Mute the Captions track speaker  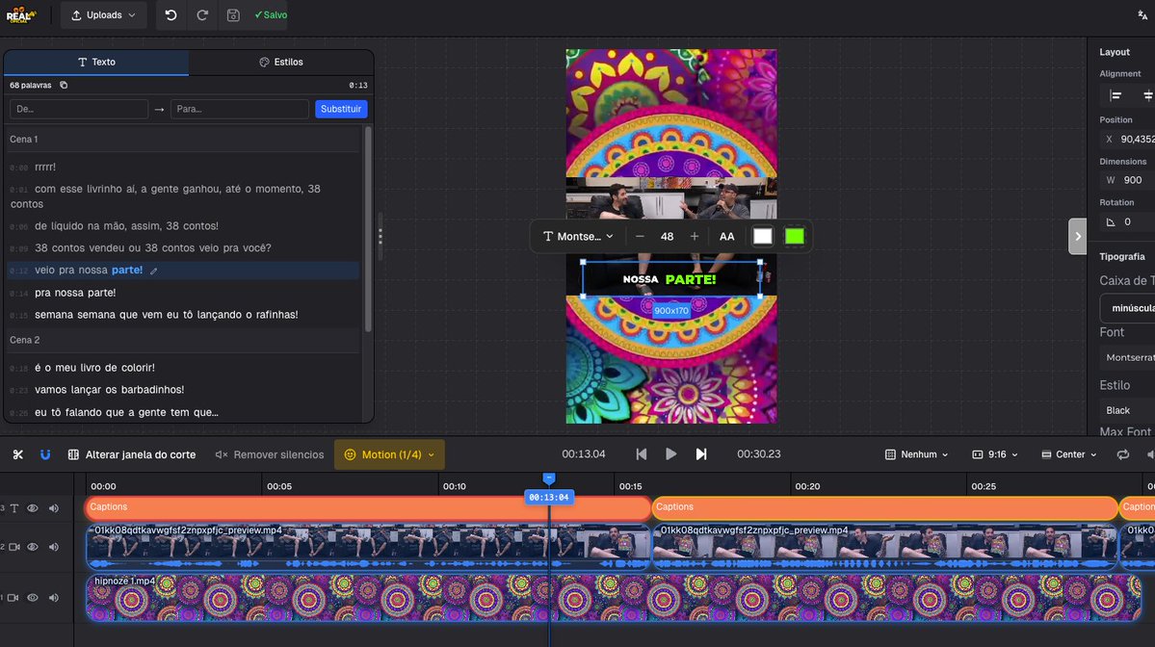coord(54,508)
